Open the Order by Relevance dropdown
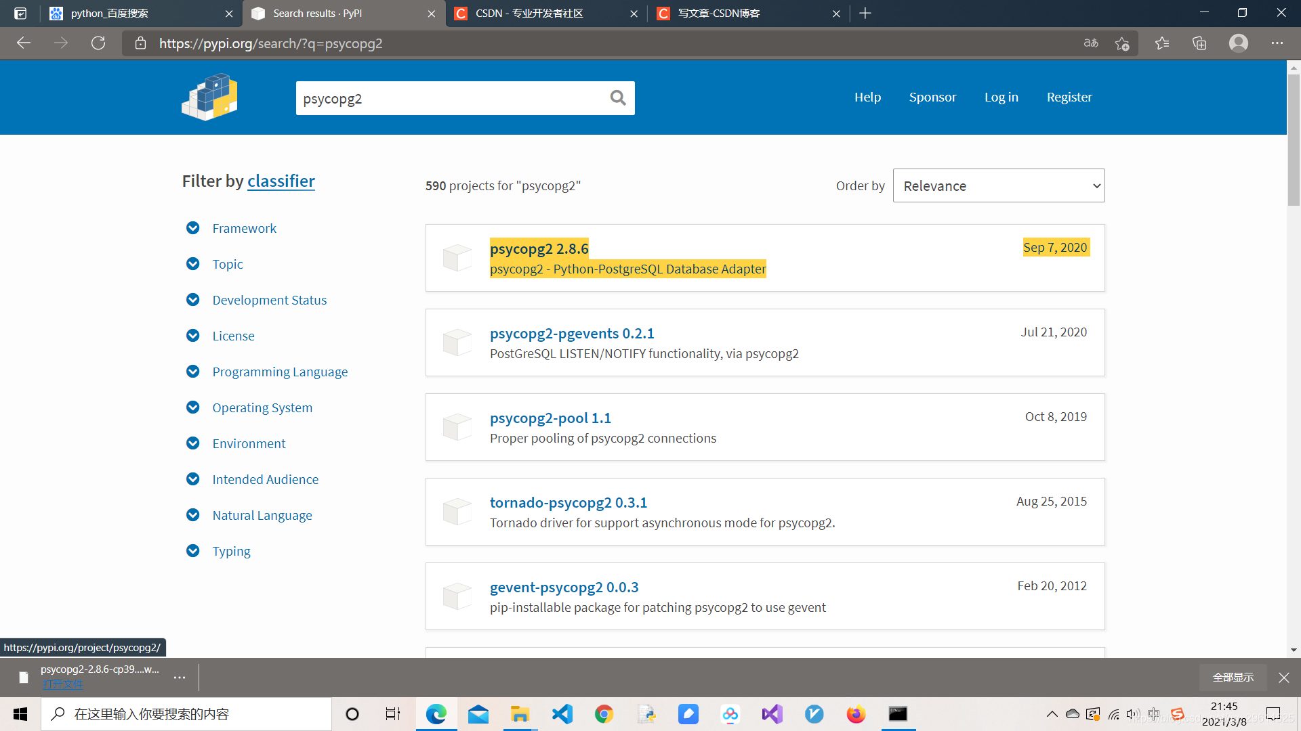Image resolution: width=1301 pixels, height=731 pixels. (x=998, y=185)
